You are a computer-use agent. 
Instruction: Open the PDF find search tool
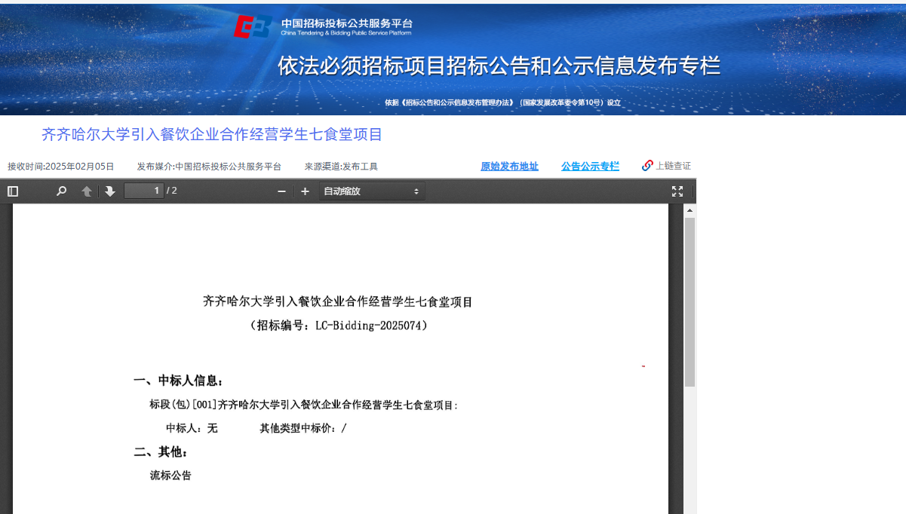click(61, 191)
